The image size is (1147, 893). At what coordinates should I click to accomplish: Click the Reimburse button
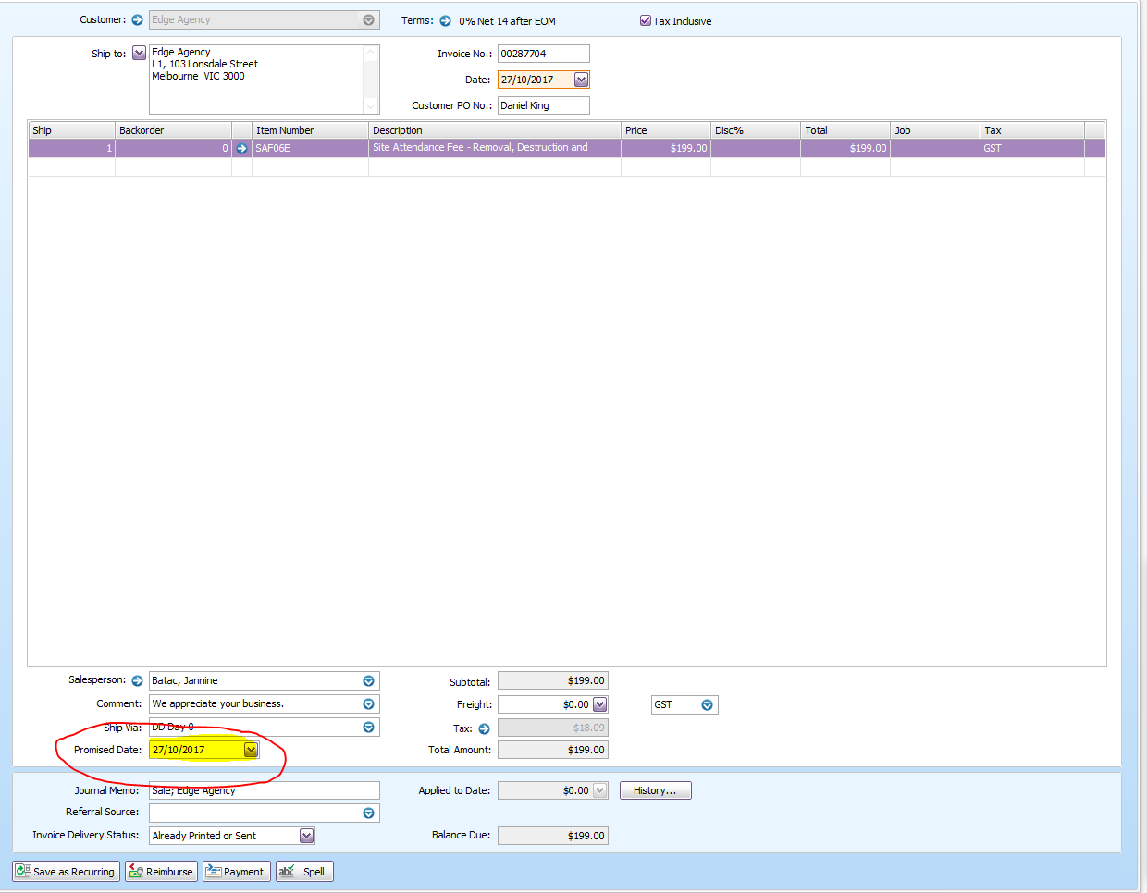click(x=161, y=871)
